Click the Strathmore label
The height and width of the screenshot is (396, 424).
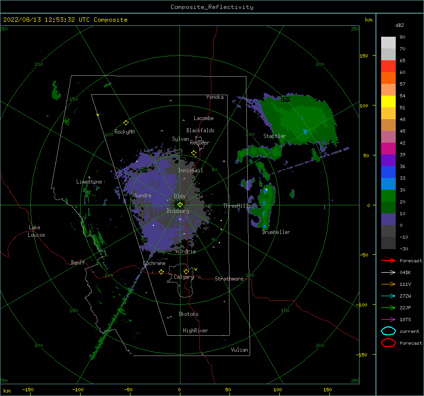(229, 279)
